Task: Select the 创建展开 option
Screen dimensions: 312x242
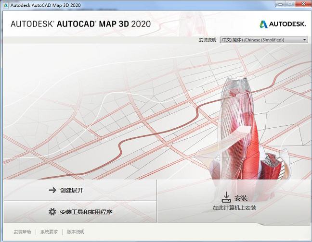Action: (71, 190)
